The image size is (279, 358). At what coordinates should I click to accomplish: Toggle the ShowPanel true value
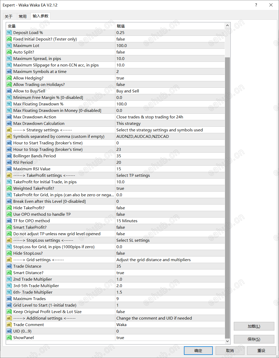(170, 337)
